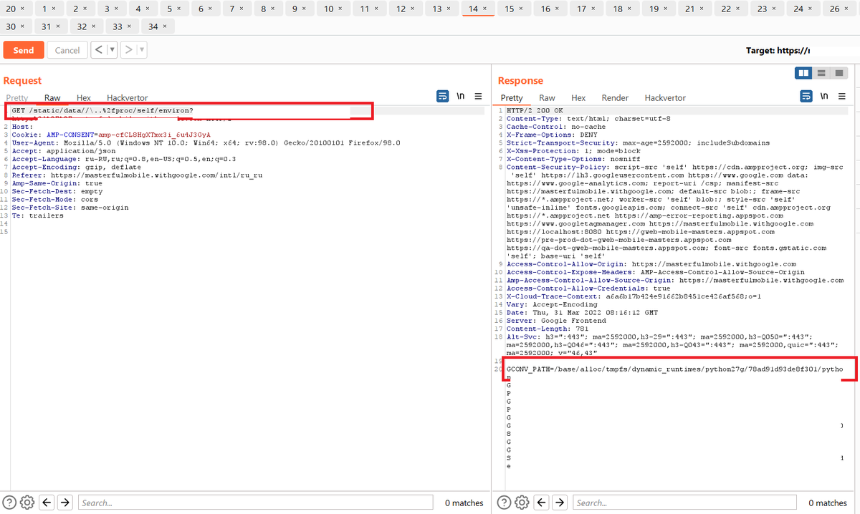Focus the Response search input field

684,503
